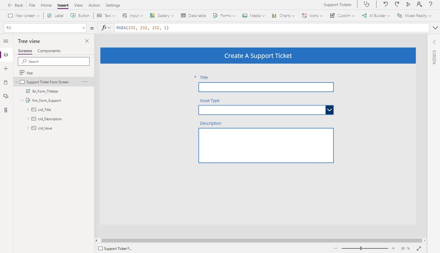Open the Media pane in the left rail
This screenshot has height=253, width=440.
(6, 96)
